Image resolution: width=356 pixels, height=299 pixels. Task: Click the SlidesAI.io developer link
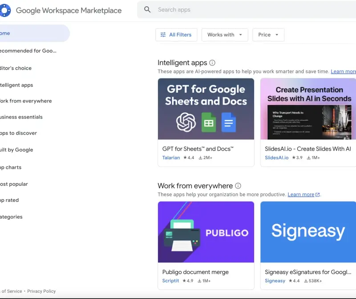click(x=276, y=158)
